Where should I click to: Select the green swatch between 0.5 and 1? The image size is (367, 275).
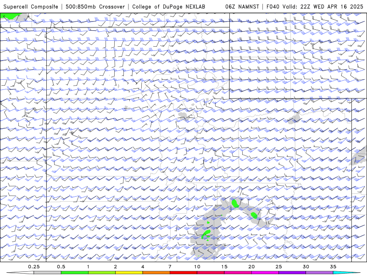pyautogui.click(x=74, y=273)
